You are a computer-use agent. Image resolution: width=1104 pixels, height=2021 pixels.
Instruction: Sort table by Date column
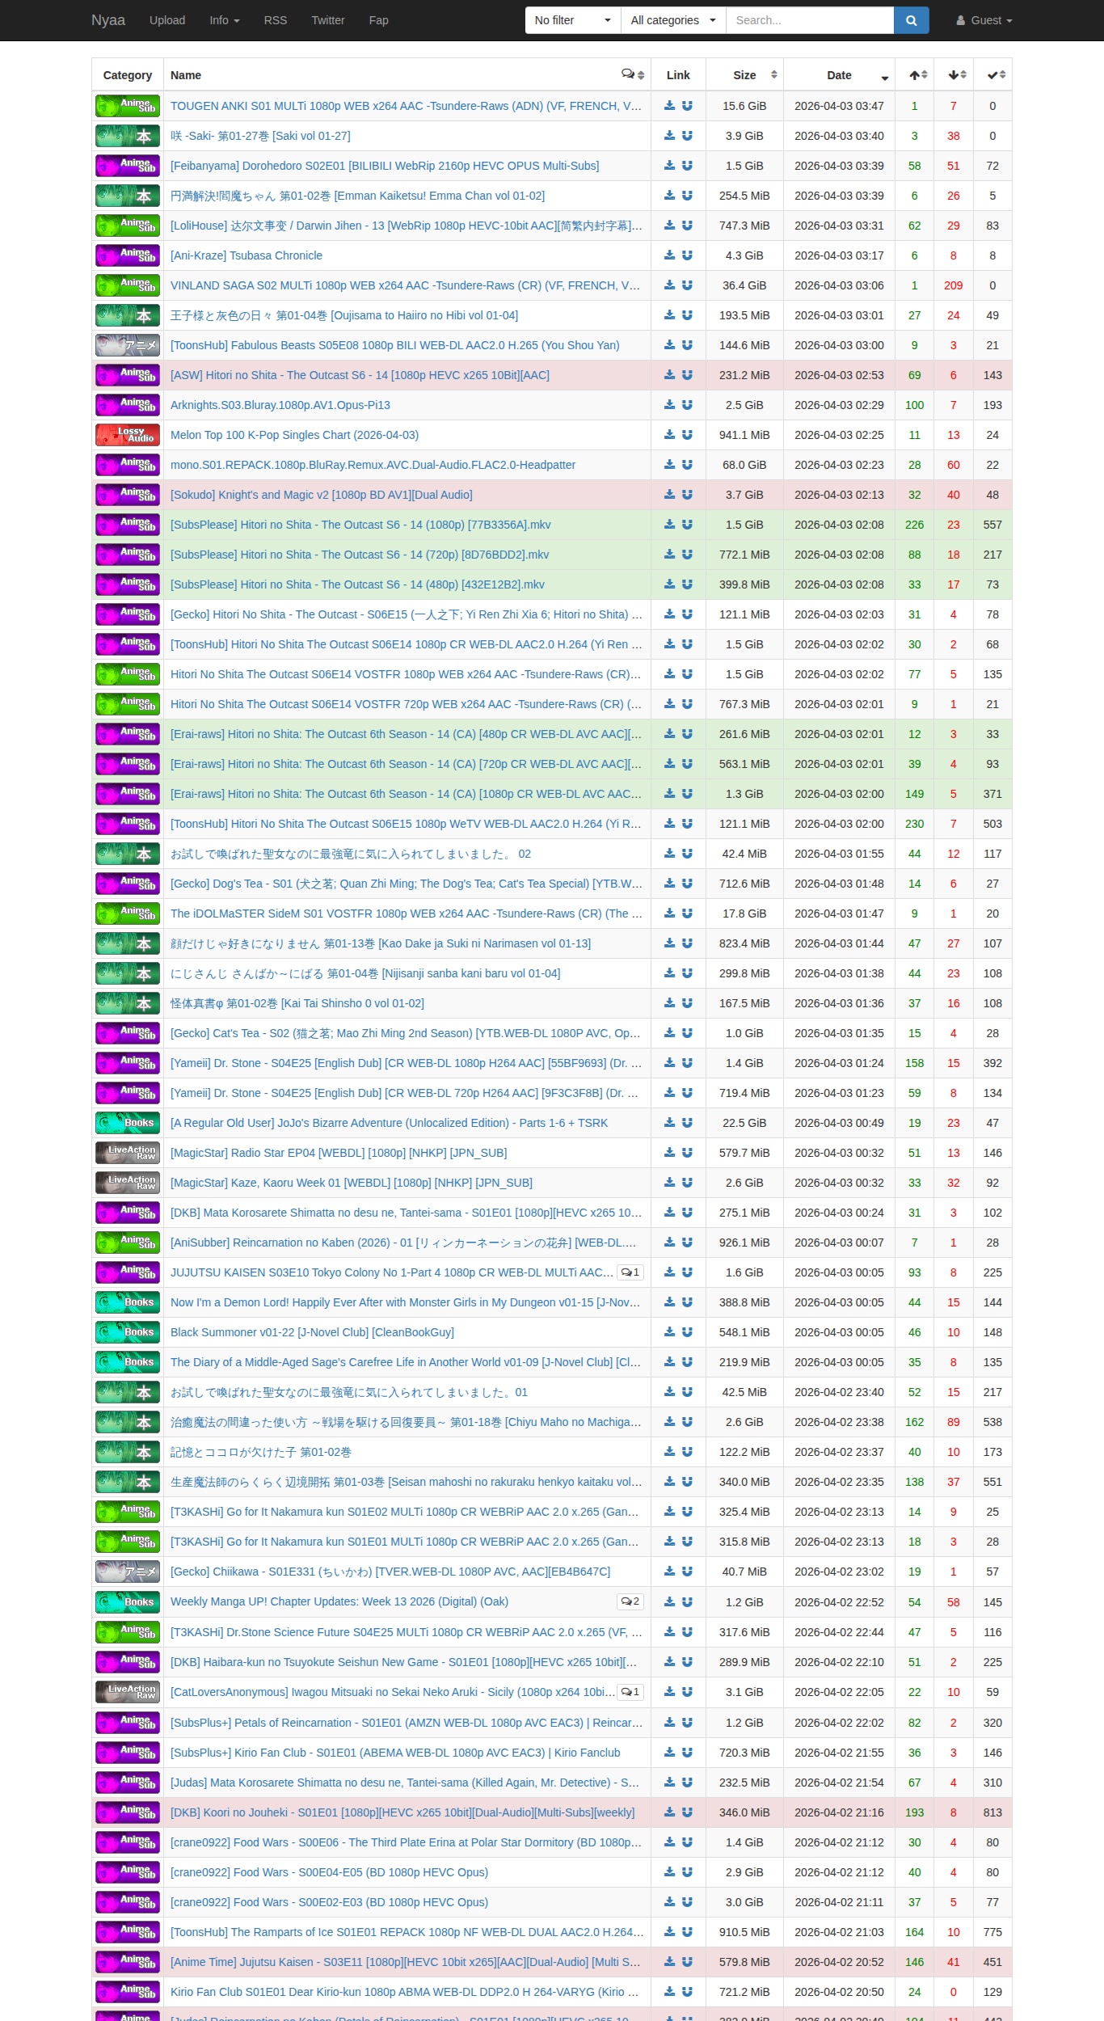839,75
